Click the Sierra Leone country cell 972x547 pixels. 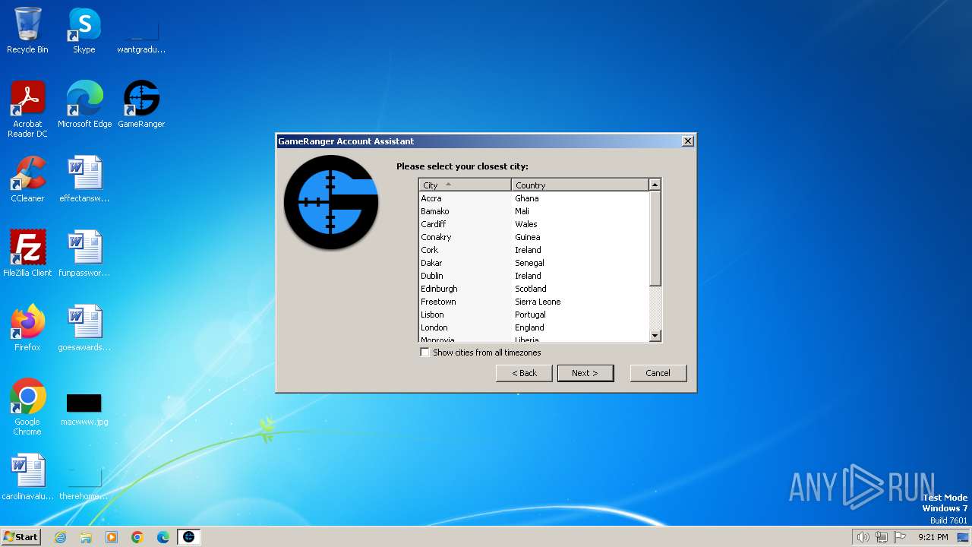[538, 302]
